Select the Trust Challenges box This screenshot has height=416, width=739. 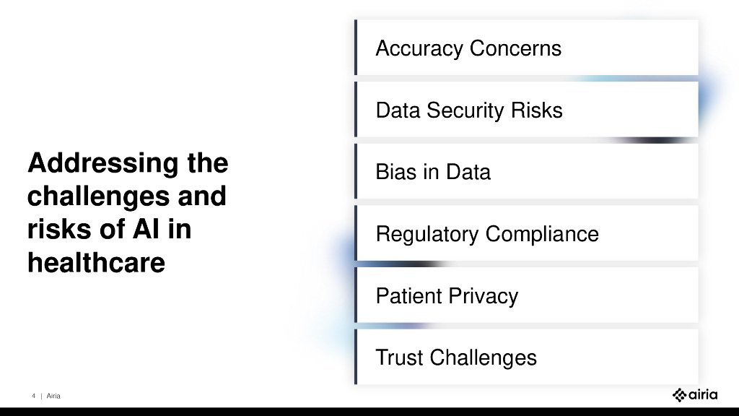click(527, 357)
